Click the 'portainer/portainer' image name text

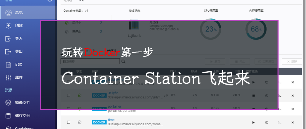pyautogui.click(x=122, y=111)
